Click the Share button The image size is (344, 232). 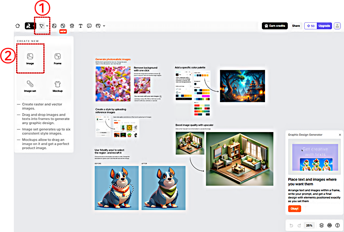pyautogui.click(x=296, y=26)
